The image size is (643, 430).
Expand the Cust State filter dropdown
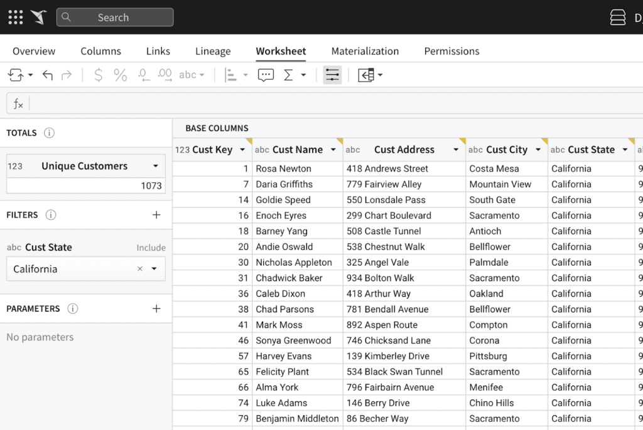coord(154,269)
